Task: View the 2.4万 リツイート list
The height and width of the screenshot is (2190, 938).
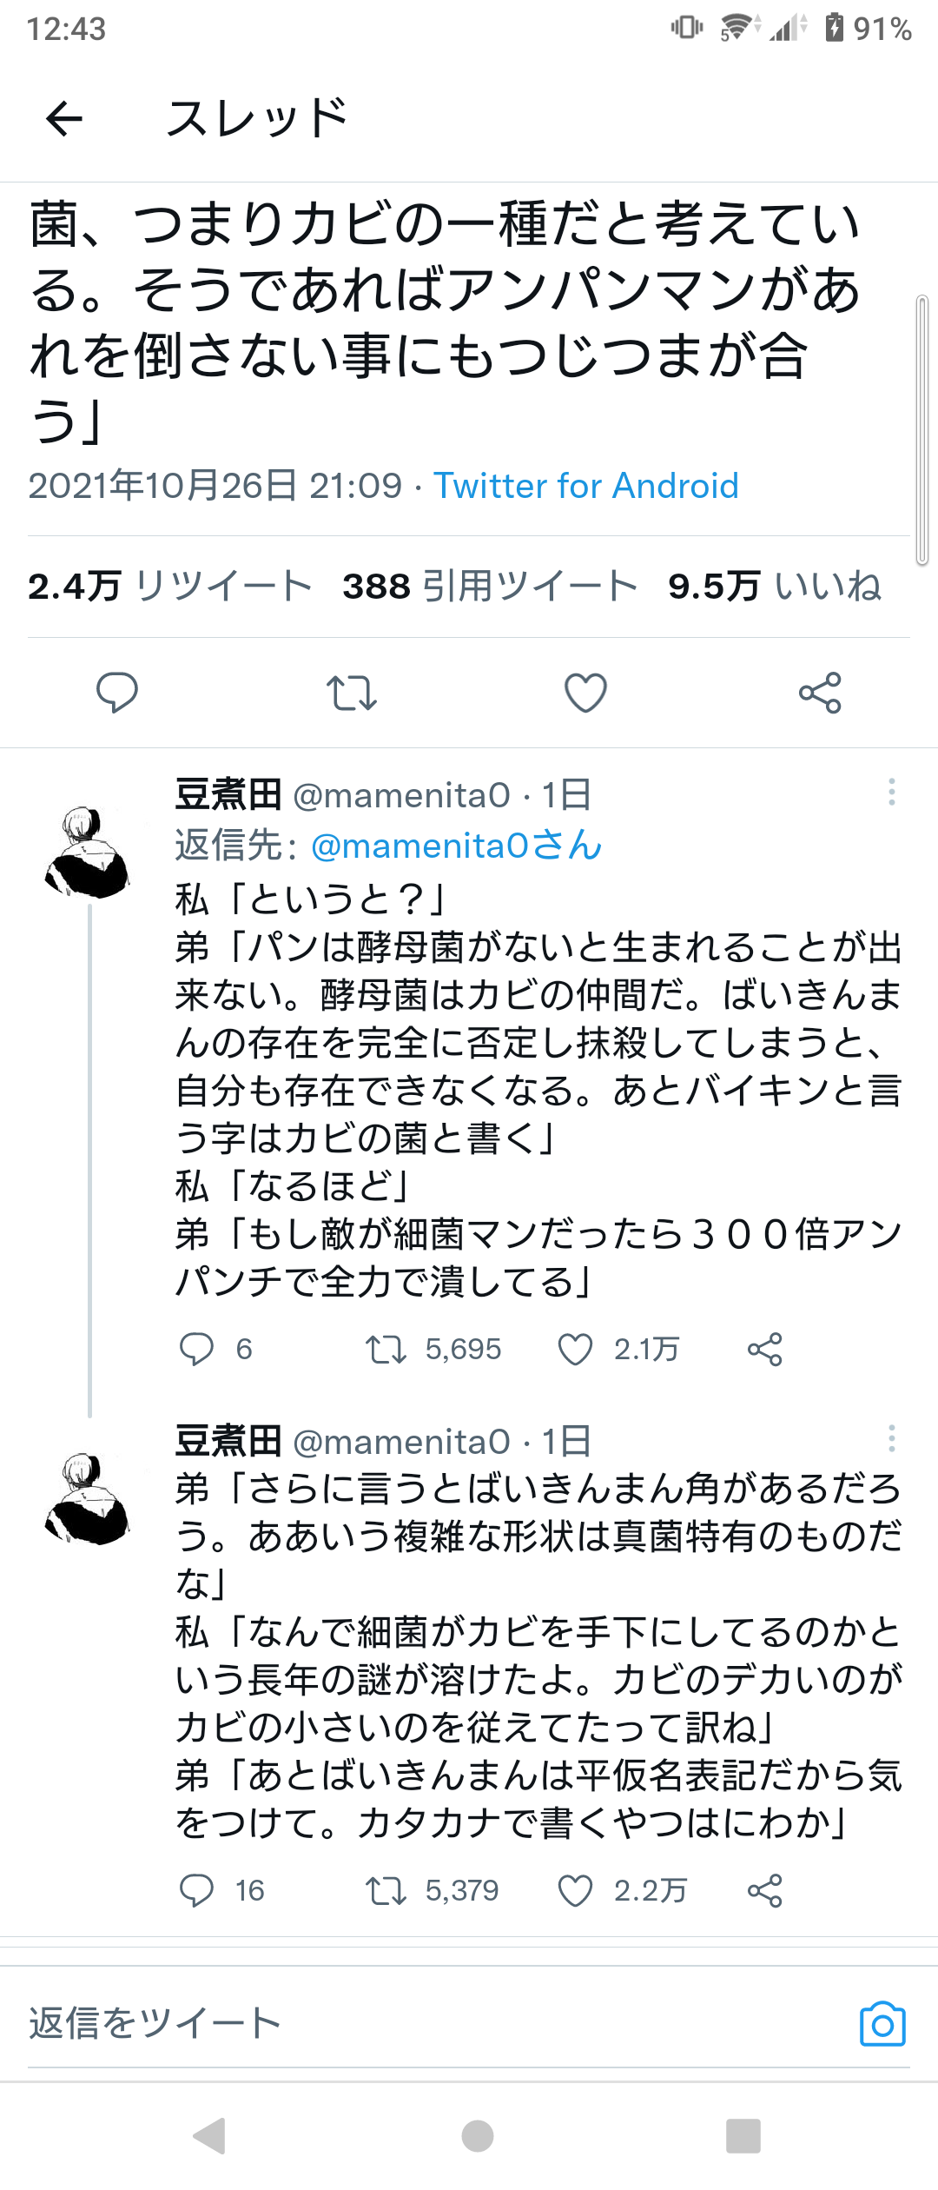Action: tap(169, 587)
